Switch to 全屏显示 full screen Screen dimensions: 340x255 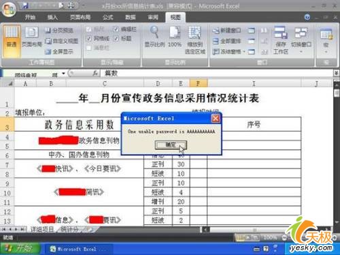click(59, 52)
